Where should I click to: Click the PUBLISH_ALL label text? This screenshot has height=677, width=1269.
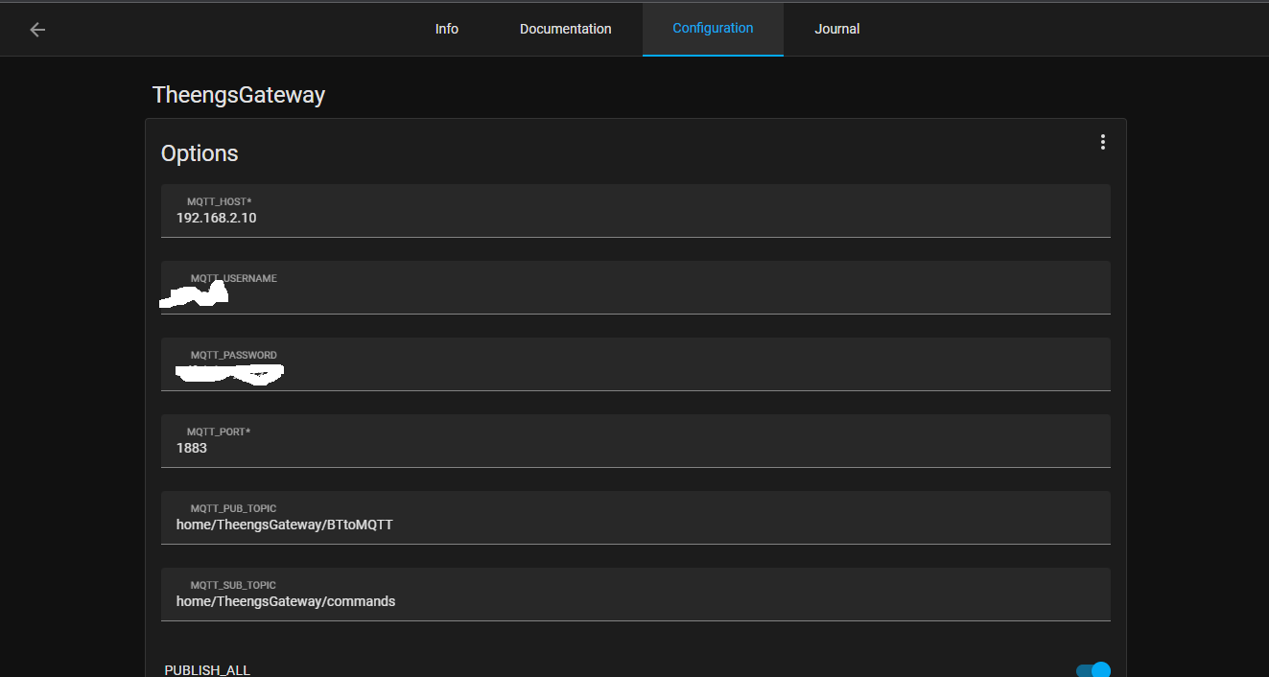207,670
